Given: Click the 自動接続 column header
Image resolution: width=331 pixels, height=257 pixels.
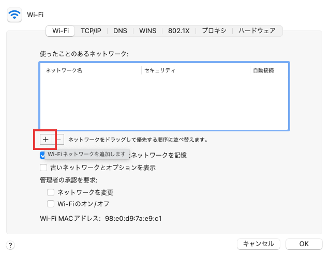Looking at the screenshot, I should pyautogui.click(x=263, y=70).
